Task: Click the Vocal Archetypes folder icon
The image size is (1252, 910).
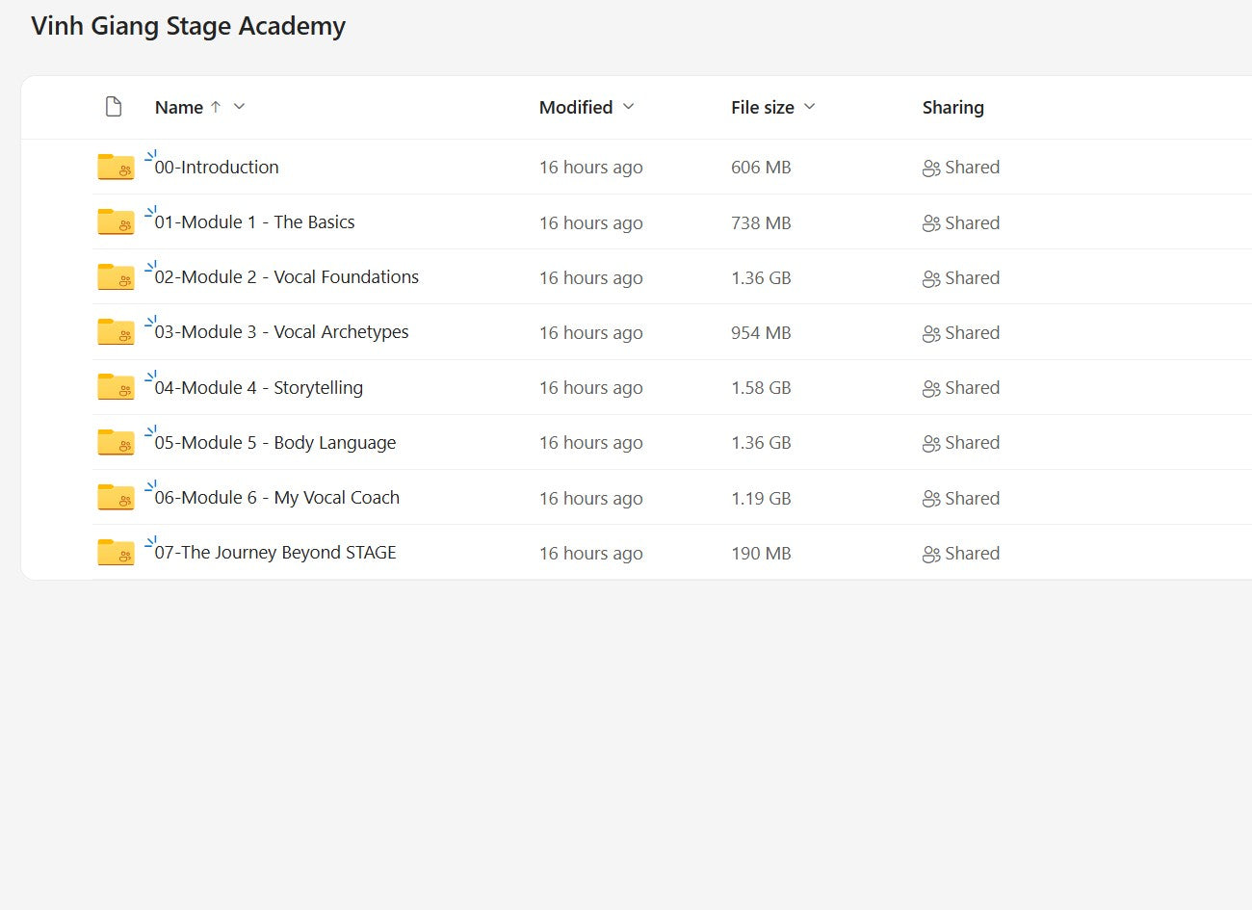Action: (x=116, y=332)
